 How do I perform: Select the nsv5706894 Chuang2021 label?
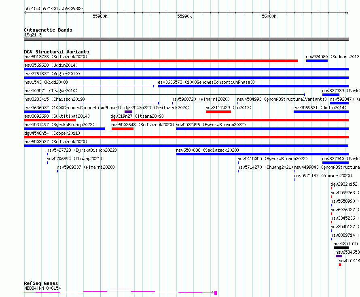[74, 159]
